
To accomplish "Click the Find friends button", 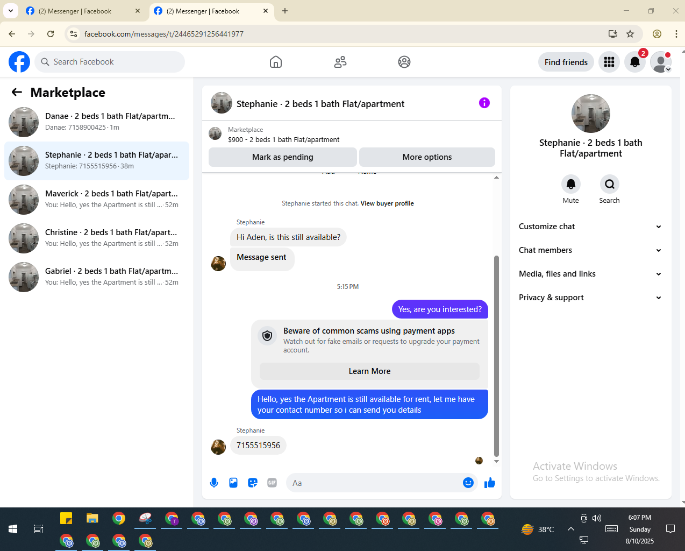I will point(566,62).
